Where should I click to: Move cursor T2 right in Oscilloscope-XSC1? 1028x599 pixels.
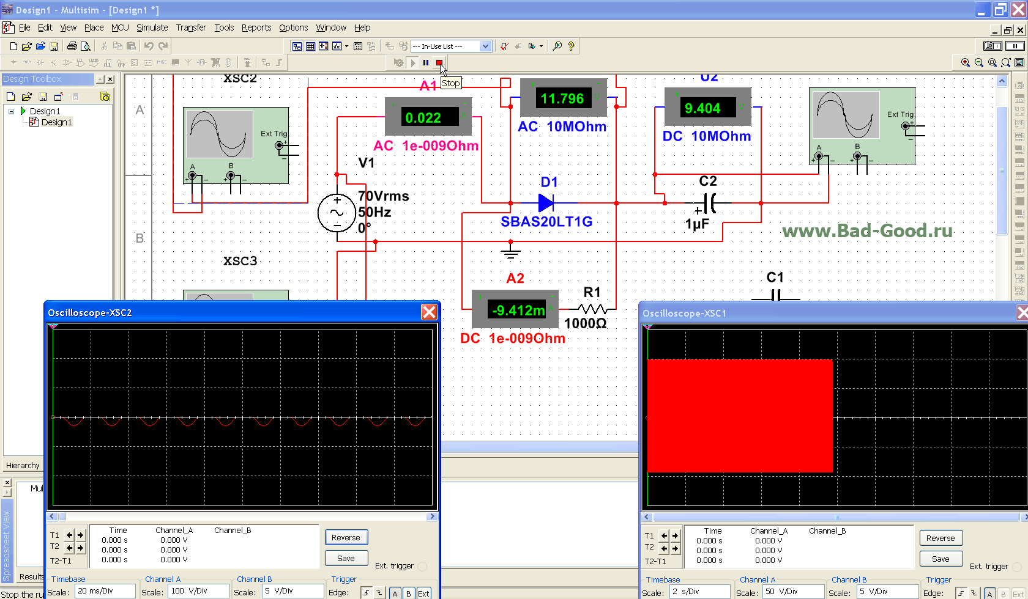675,548
